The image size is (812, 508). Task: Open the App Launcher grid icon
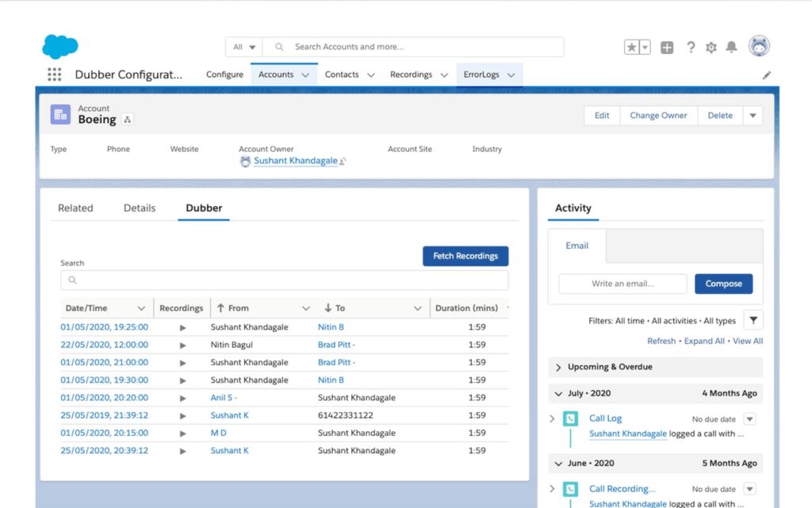55,74
